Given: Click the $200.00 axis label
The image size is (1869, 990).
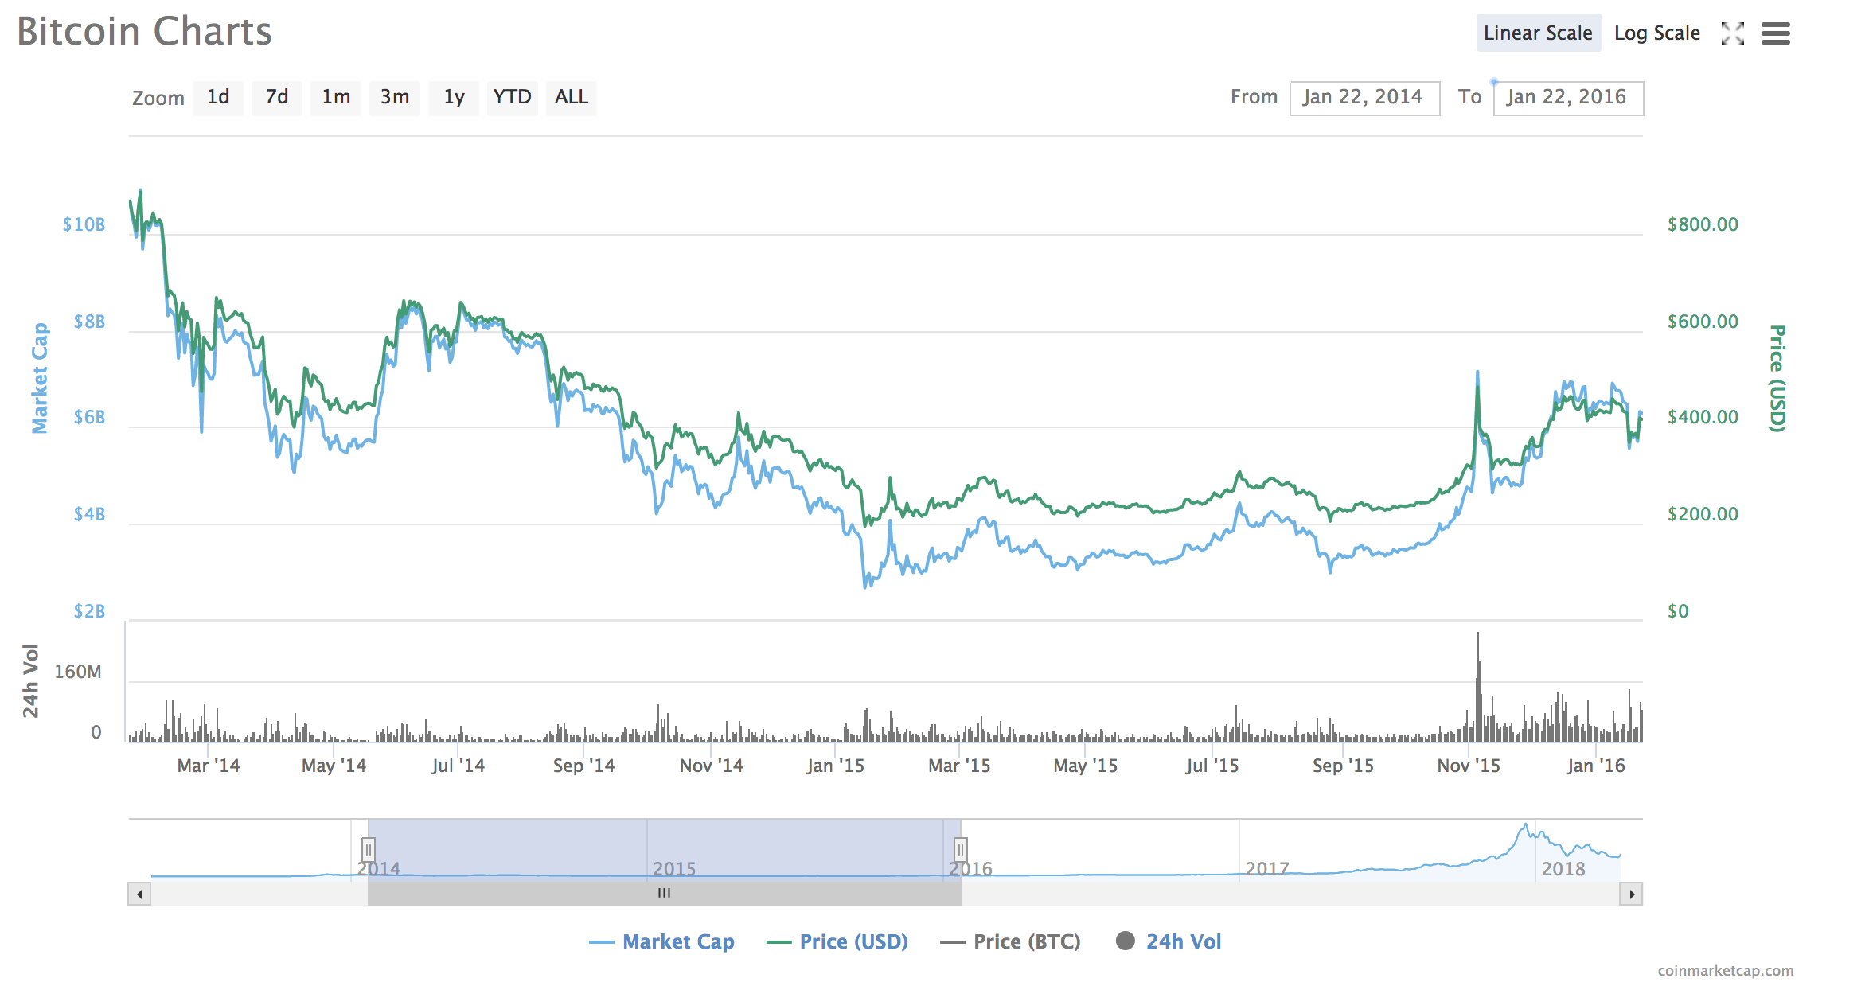Looking at the screenshot, I should pyautogui.click(x=1703, y=514).
